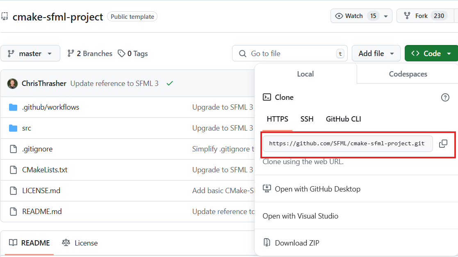Click the README.md file icon
This screenshot has width=458, height=257.
[14, 212]
